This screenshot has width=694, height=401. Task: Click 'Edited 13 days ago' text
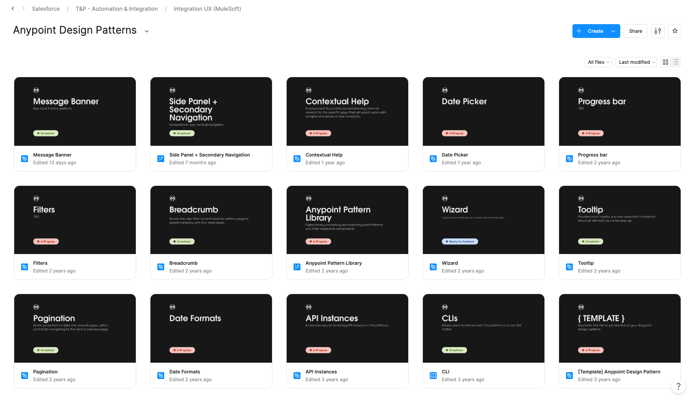pos(55,163)
